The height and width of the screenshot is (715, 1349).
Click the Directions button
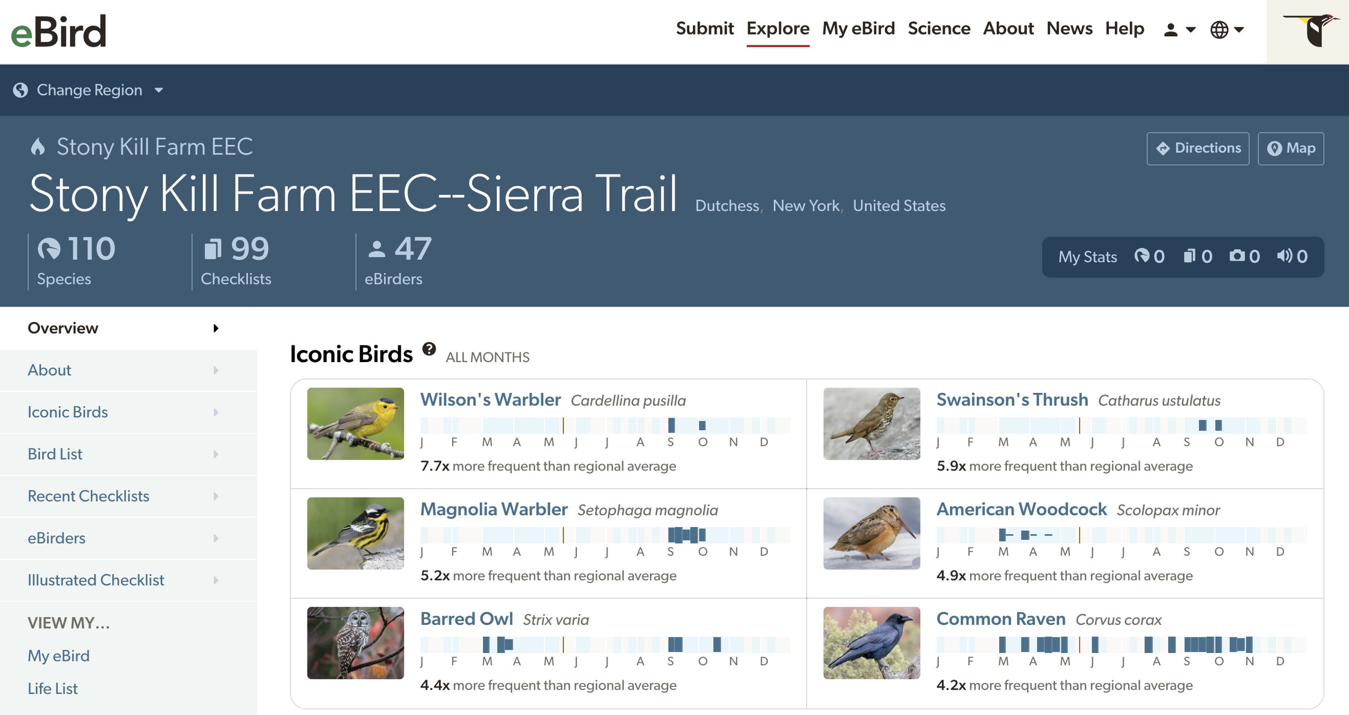[x=1198, y=148]
